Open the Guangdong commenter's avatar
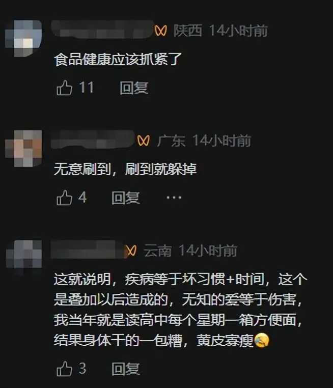This screenshot has height=388, width=333. 23,149
